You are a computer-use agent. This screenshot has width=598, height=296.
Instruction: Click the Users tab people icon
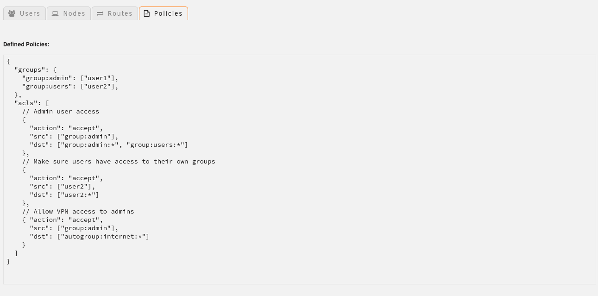[12, 13]
